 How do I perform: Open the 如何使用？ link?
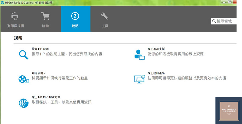coord(39,73)
